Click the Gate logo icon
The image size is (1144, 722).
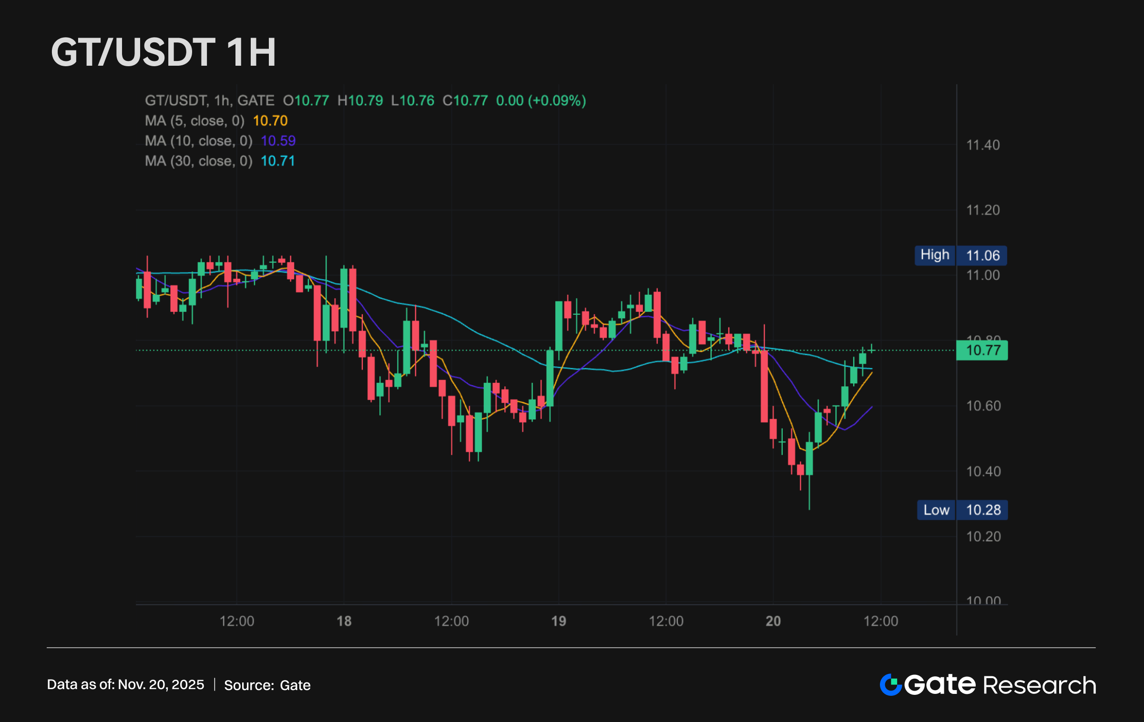[890, 685]
